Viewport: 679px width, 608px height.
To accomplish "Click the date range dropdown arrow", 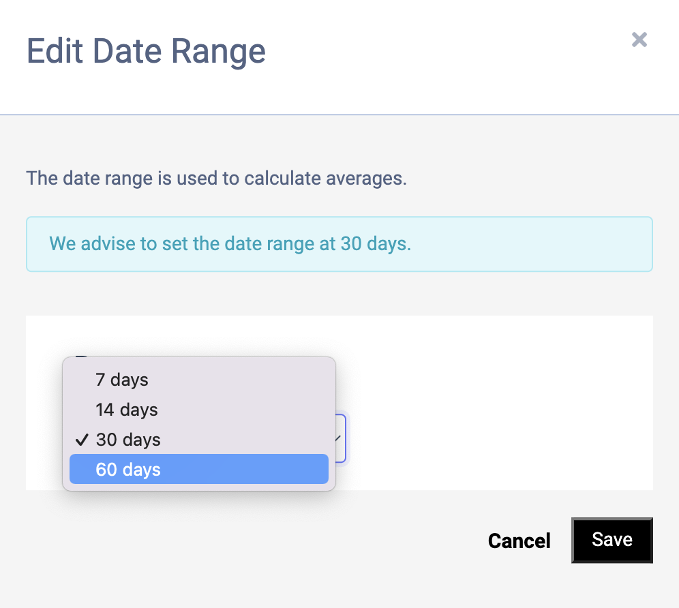I will pyautogui.click(x=338, y=438).
